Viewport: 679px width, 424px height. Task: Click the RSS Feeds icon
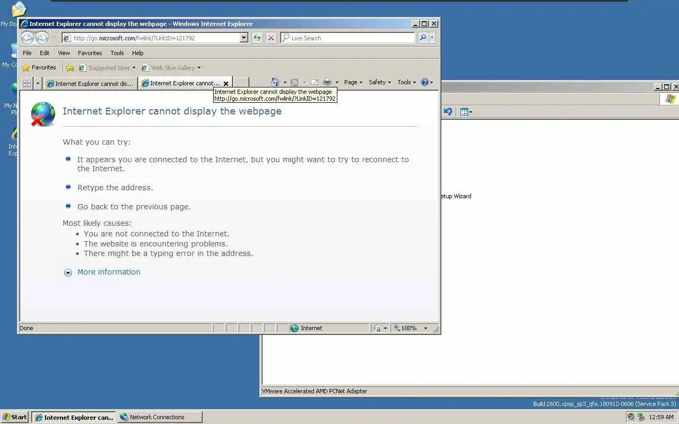pos(294,82)
